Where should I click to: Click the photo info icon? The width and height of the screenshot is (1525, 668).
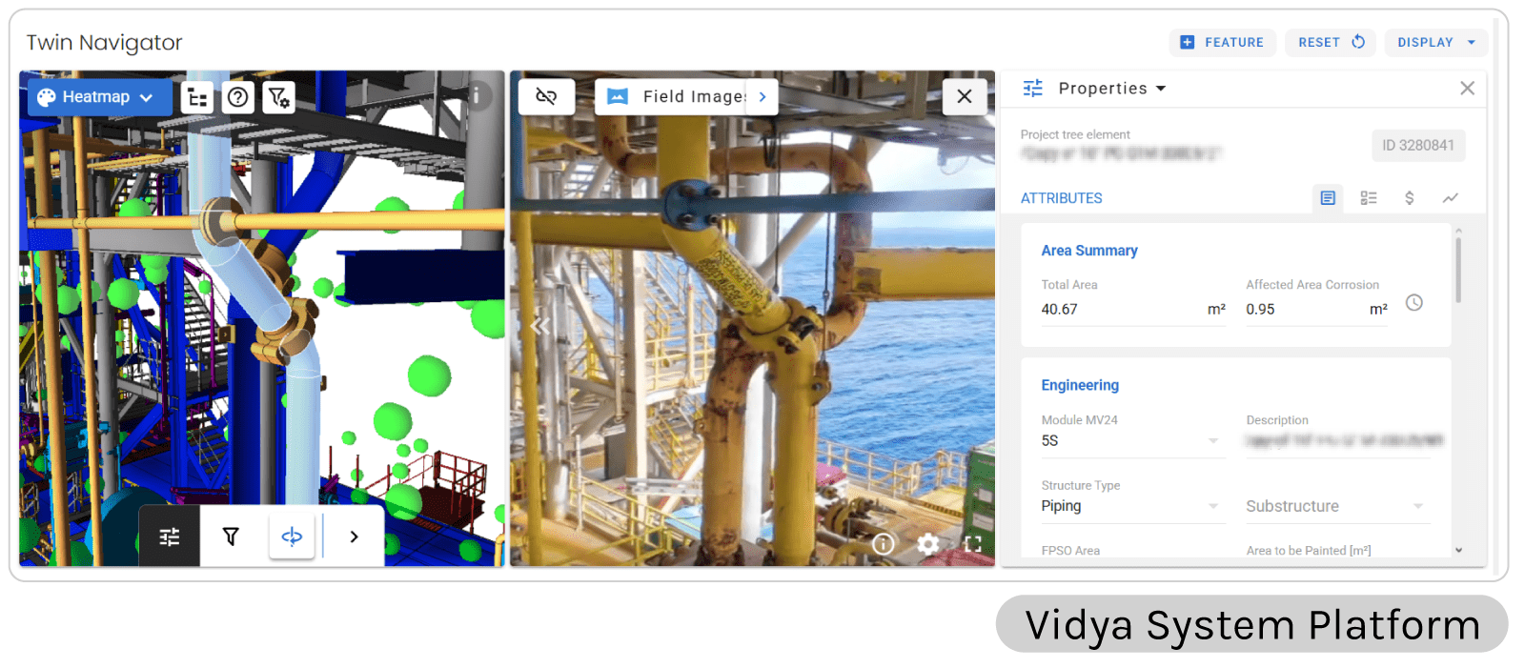884,543
